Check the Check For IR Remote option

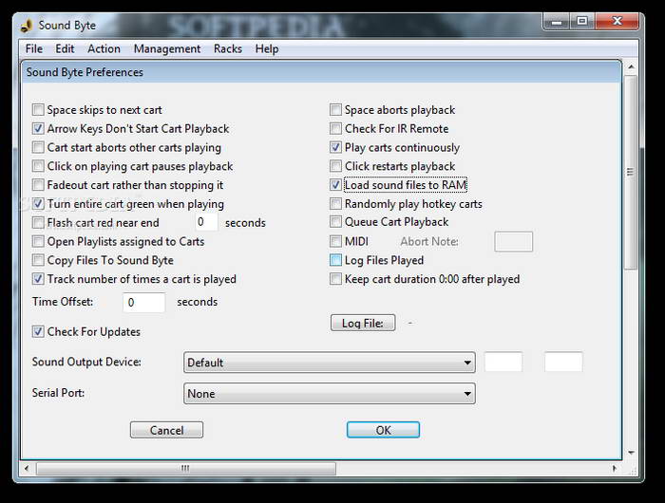click(335, 129)
